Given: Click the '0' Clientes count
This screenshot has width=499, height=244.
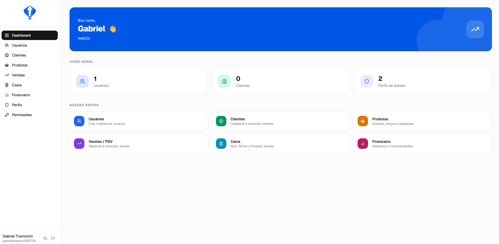Looking at the screenshot, I should pyautogui.click(x=238, y=78).
